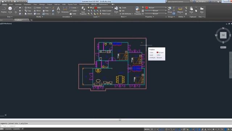Image resolution: width=232 pixels, height=131 pixels.
Task: Expand the Draw panel
Action: click(x=10, y=17)
